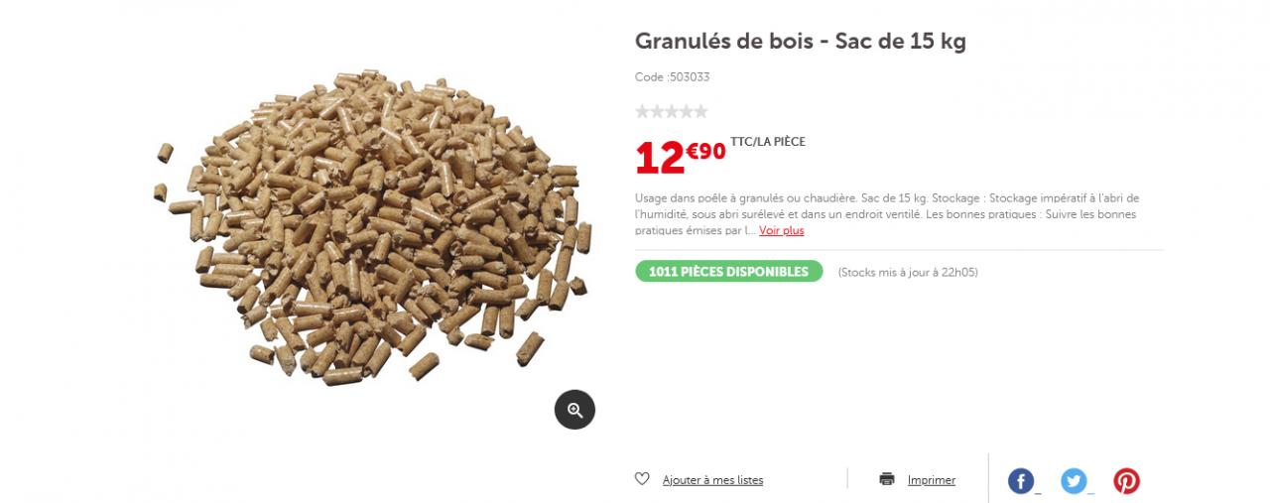Image resolution: width=1270 pixels, height=503 pixels.
Task: Click the product code 503033
Action: tap(673, 77)
